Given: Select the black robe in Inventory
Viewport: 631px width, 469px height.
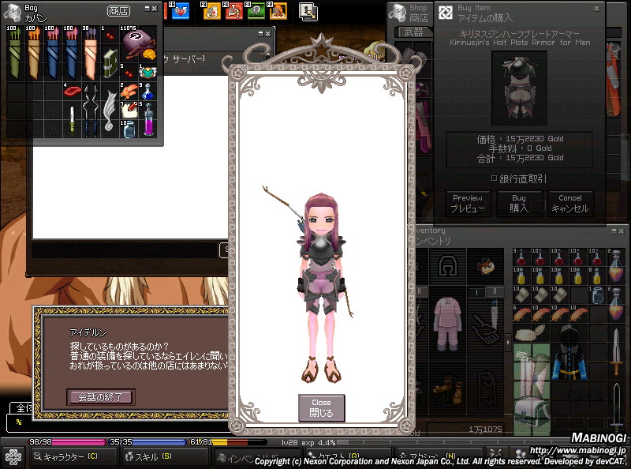Looking at the screenshot, I should pyautogui.click(x=569, y=352).
